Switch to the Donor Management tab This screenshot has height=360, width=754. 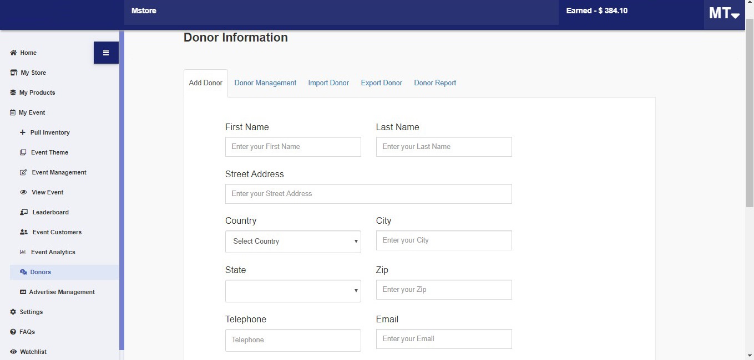[x=265, y=83]
